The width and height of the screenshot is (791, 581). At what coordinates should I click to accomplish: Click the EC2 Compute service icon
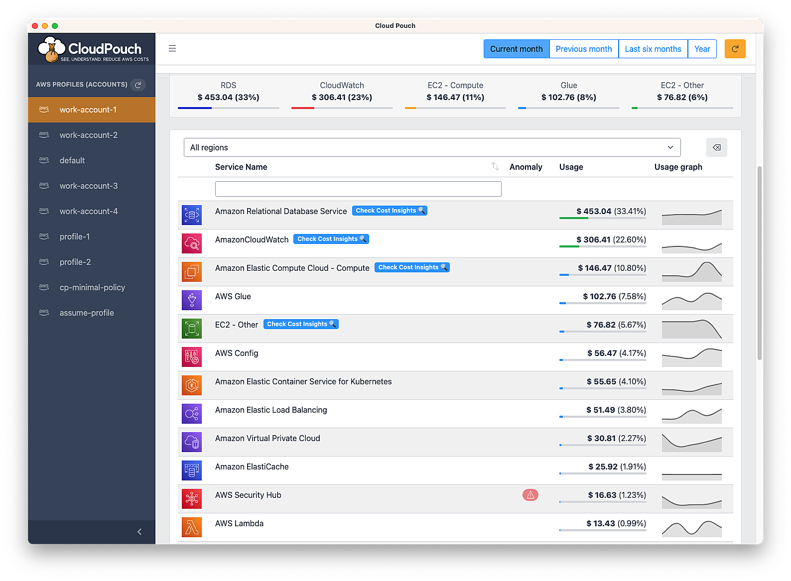(x=192, y=272)
